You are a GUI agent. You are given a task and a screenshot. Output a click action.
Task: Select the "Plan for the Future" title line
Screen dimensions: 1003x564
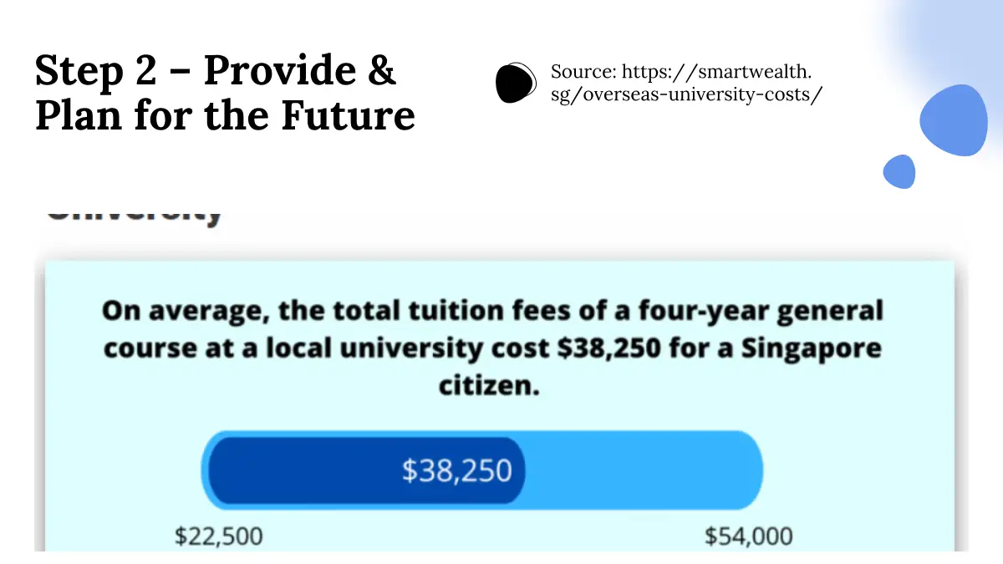click(225, 114)
